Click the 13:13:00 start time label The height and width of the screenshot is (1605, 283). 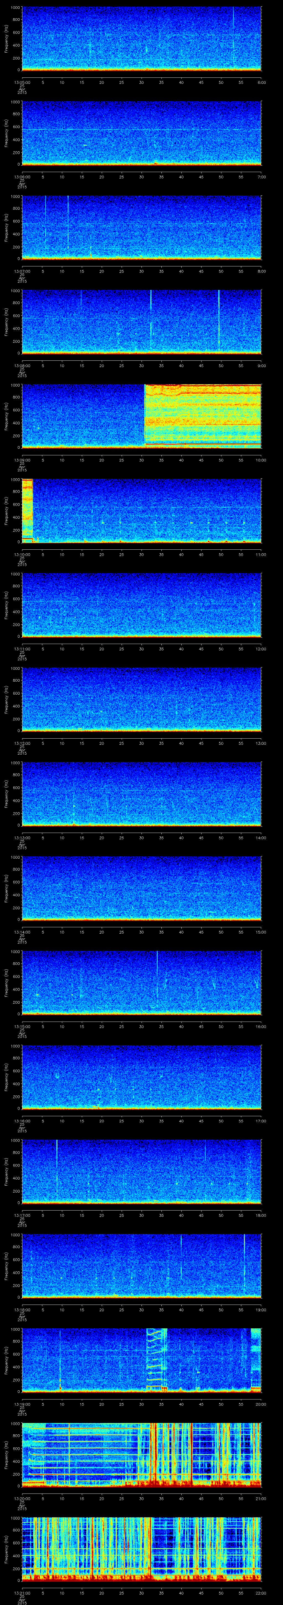22,837
